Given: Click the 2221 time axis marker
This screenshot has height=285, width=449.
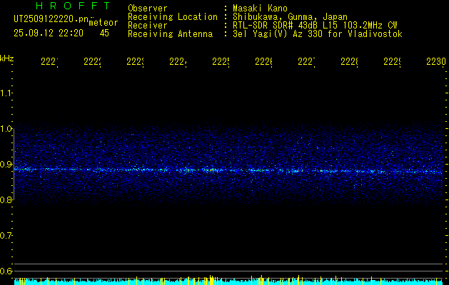Looking at the screenshot, I should (x=49, y=62).
